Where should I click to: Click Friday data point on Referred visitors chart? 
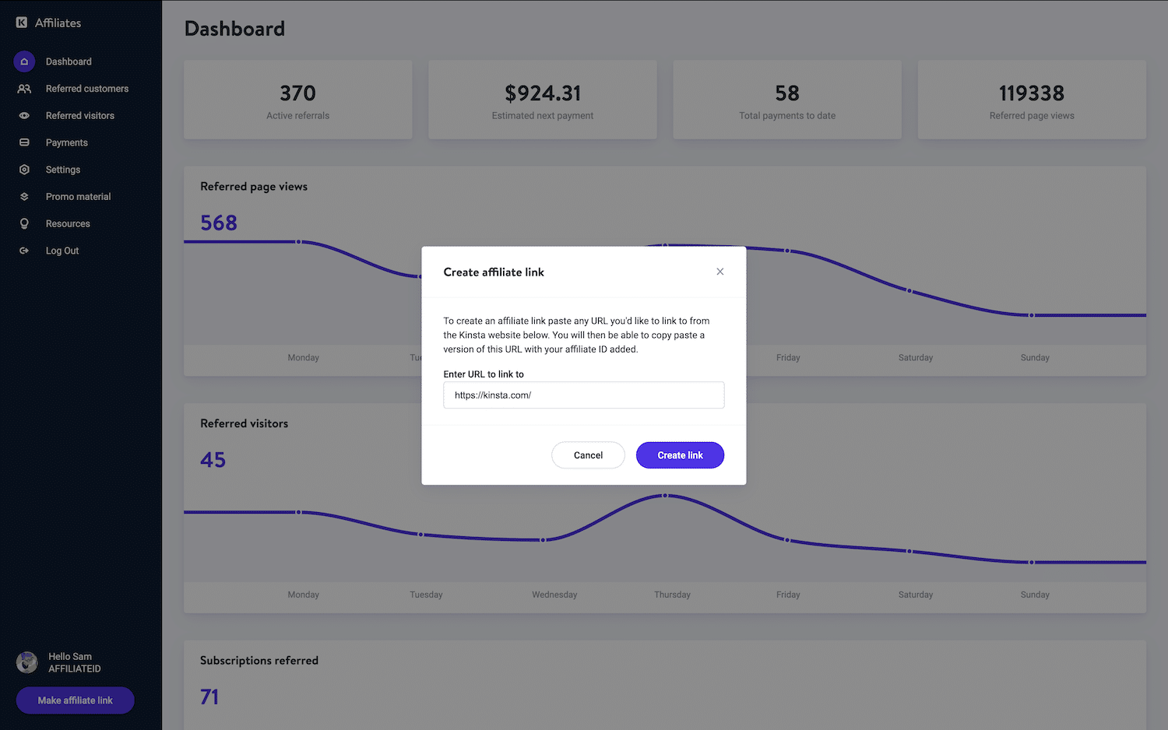(x=787, y=540)
